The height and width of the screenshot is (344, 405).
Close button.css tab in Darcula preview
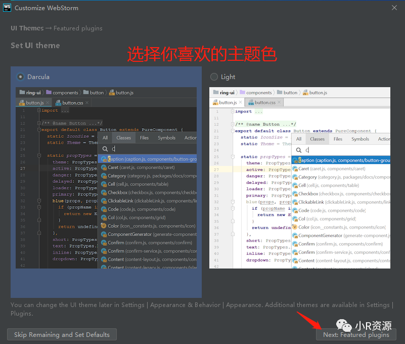tap(87, 103)
